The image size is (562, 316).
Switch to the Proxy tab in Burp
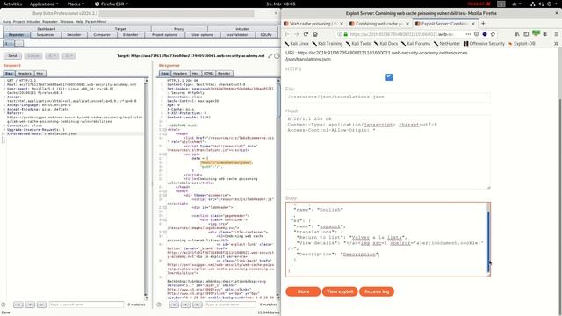pos(179,29)
